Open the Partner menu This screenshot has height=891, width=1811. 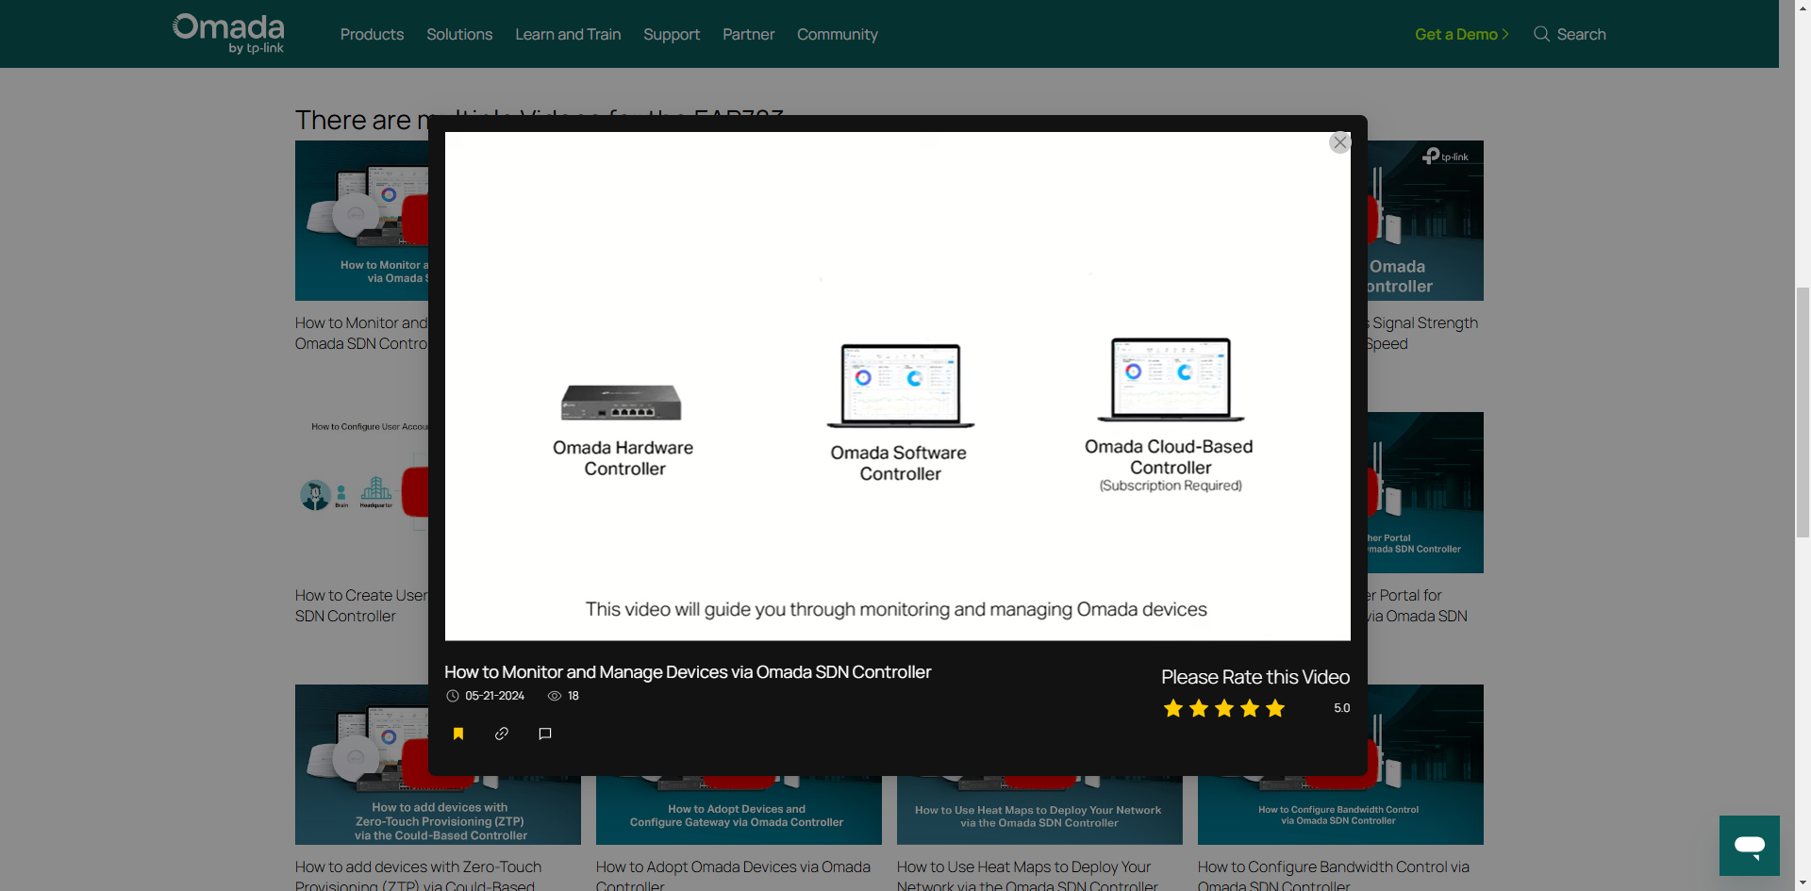tap(748, 34)
